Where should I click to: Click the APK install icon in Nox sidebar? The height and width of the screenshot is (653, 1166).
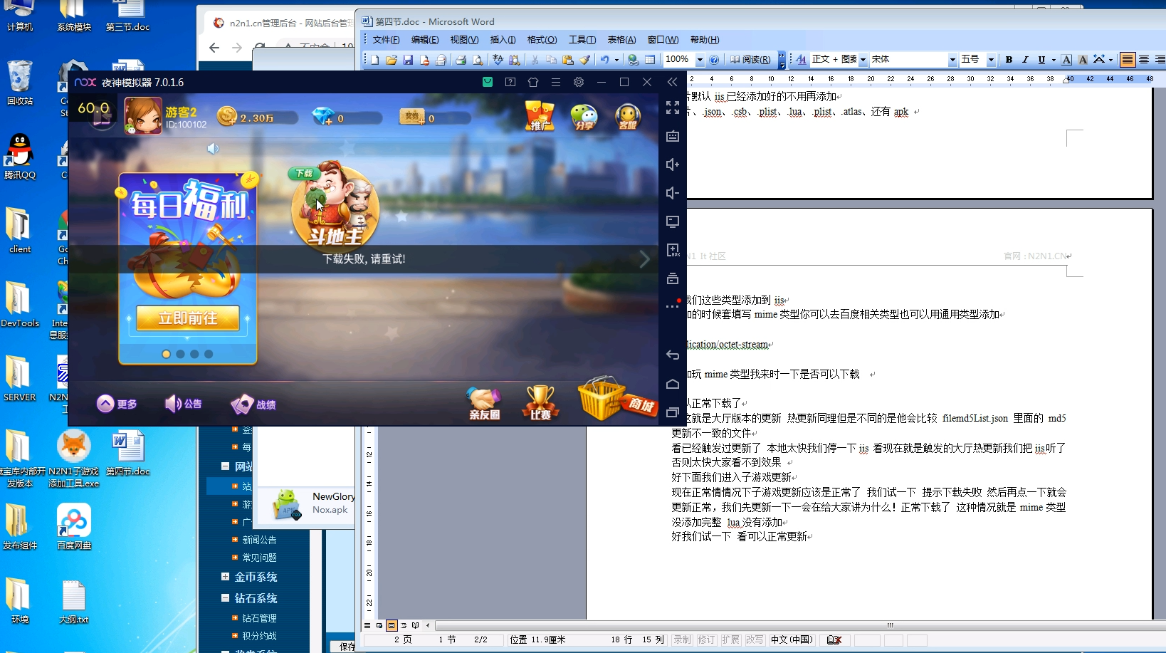click(673, 251)
